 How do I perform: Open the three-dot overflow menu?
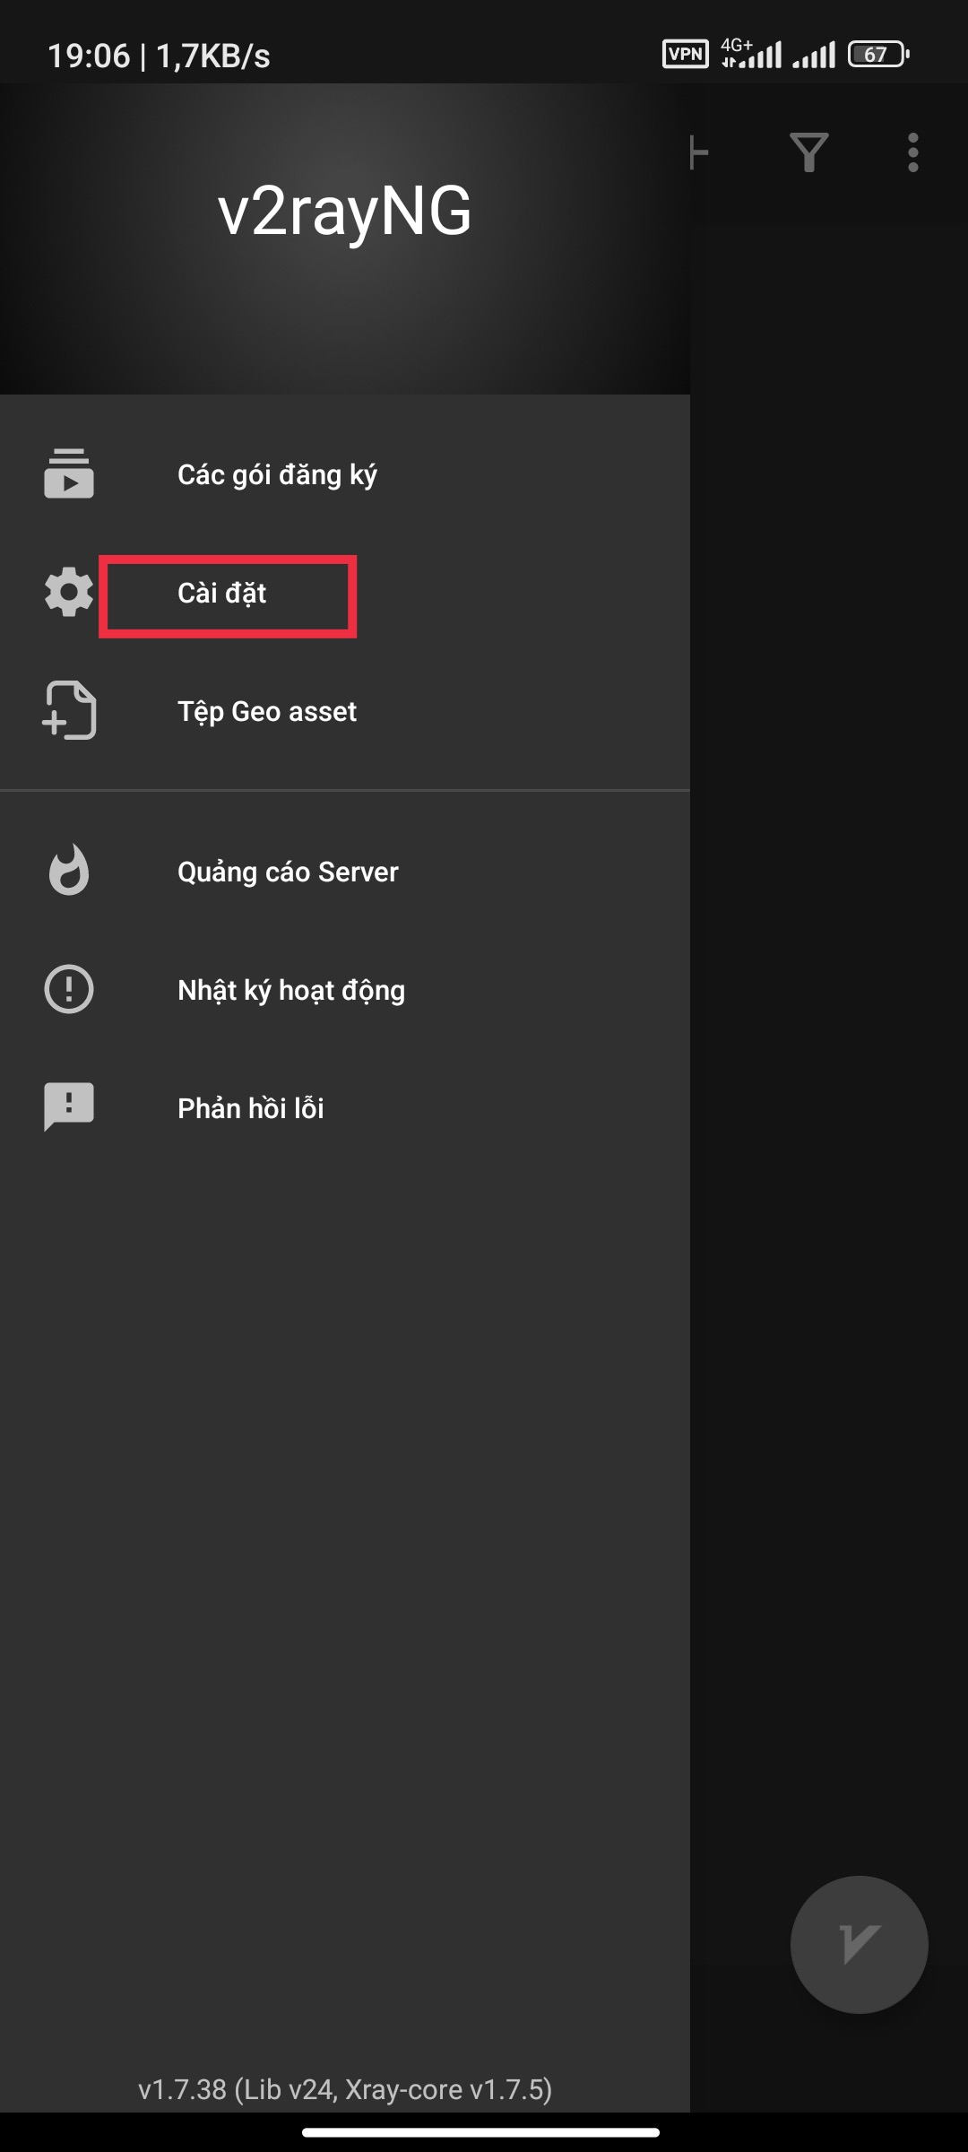coord(912,152)
